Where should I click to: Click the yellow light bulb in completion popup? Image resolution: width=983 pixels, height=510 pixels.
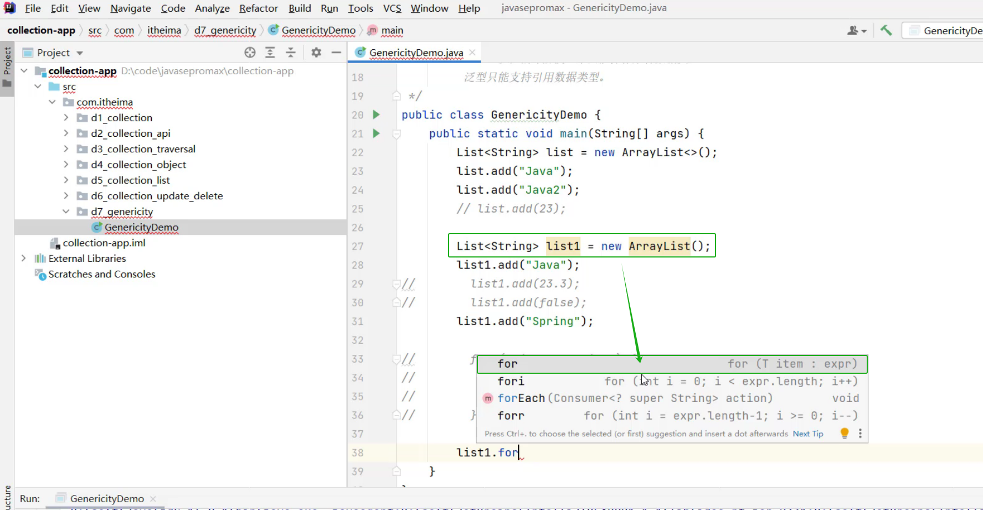pos(845,433)
